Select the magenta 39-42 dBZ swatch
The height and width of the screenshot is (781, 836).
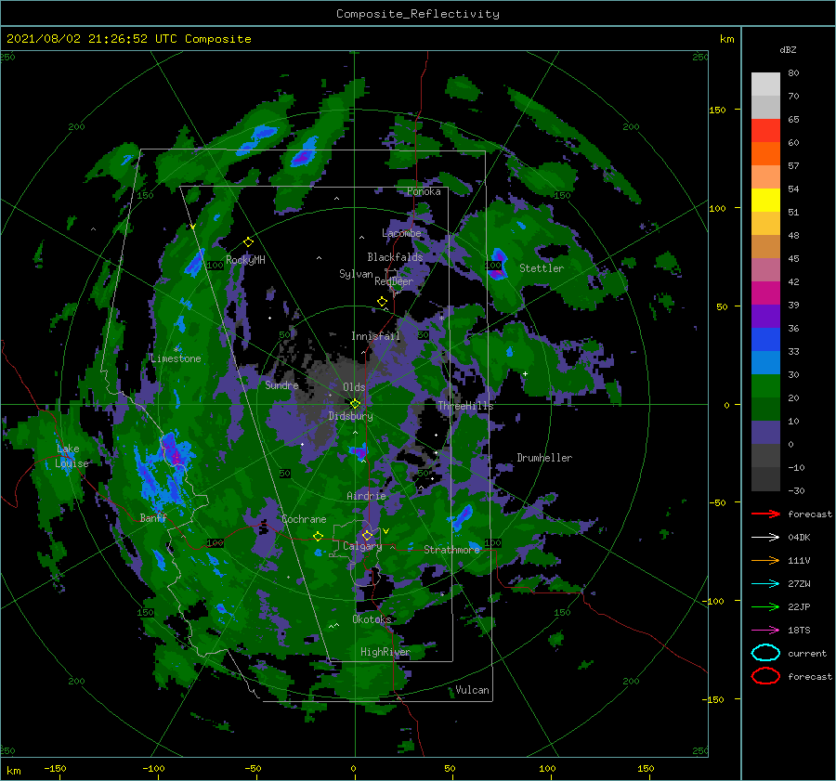(x=765, y=293)
